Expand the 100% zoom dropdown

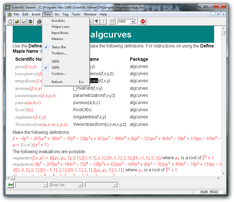tap(133, 22)
